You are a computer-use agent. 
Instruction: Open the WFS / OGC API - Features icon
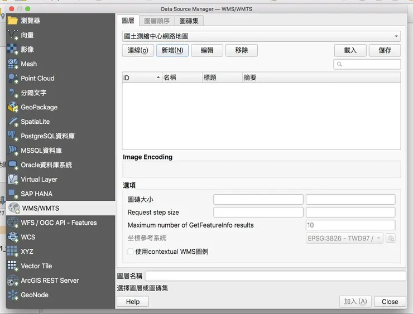click(x=13, y=223)
